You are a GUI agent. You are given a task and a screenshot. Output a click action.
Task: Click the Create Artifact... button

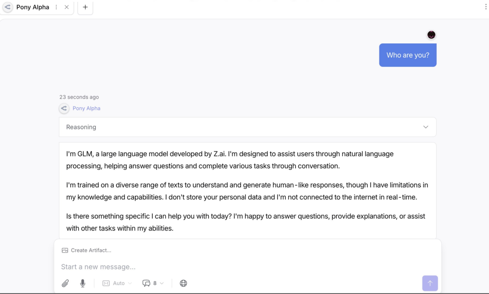tap(91, 250)
